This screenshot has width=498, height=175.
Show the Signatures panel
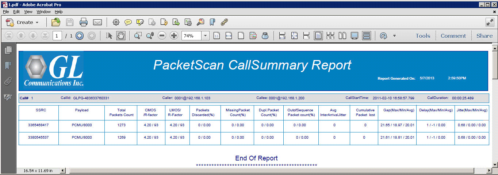[8, 97]
